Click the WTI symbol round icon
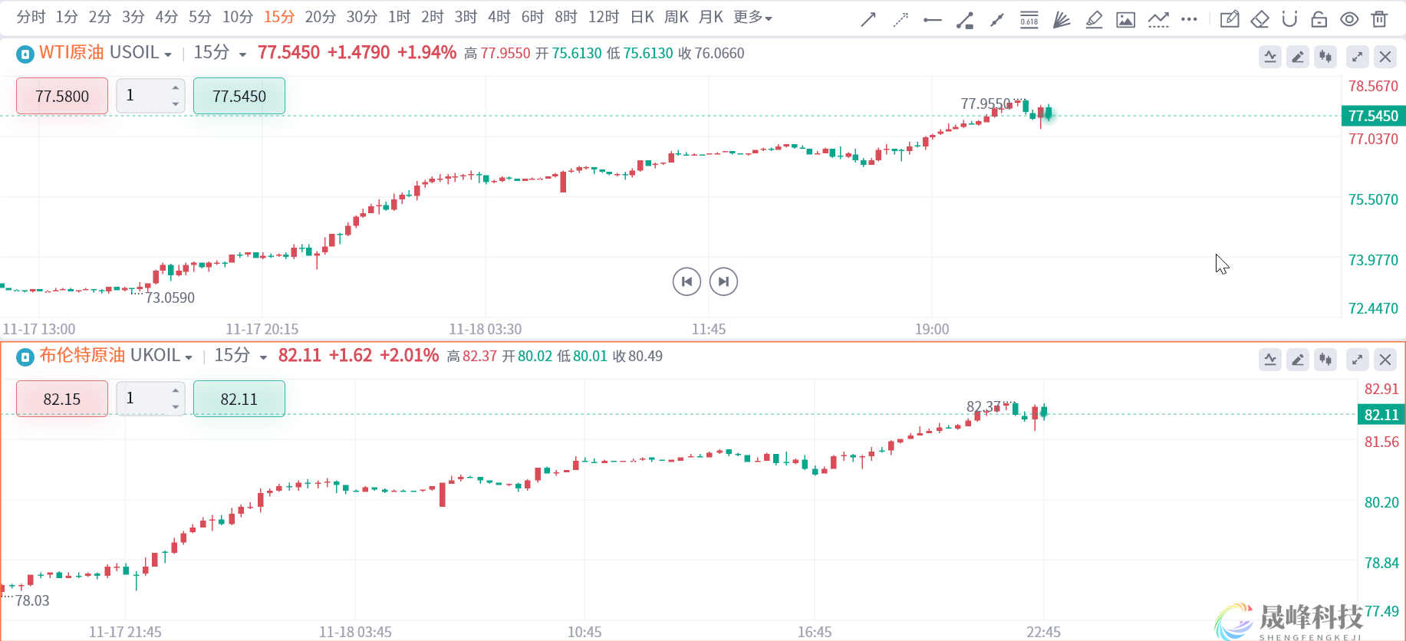 coord(25,54)
